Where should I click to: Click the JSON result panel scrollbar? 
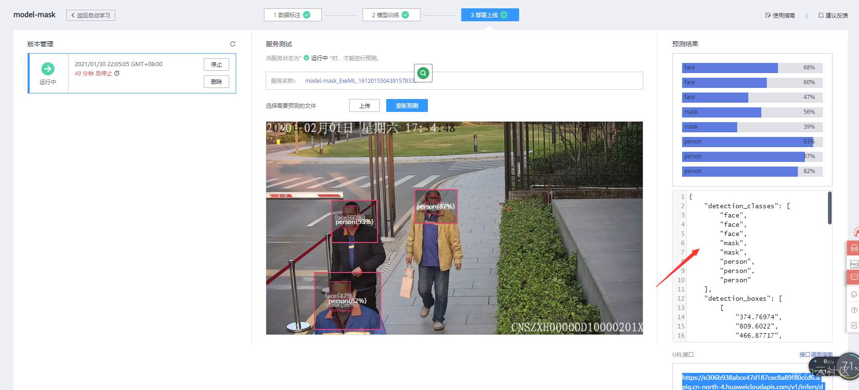pyautogui.click(x=829, y=208)
